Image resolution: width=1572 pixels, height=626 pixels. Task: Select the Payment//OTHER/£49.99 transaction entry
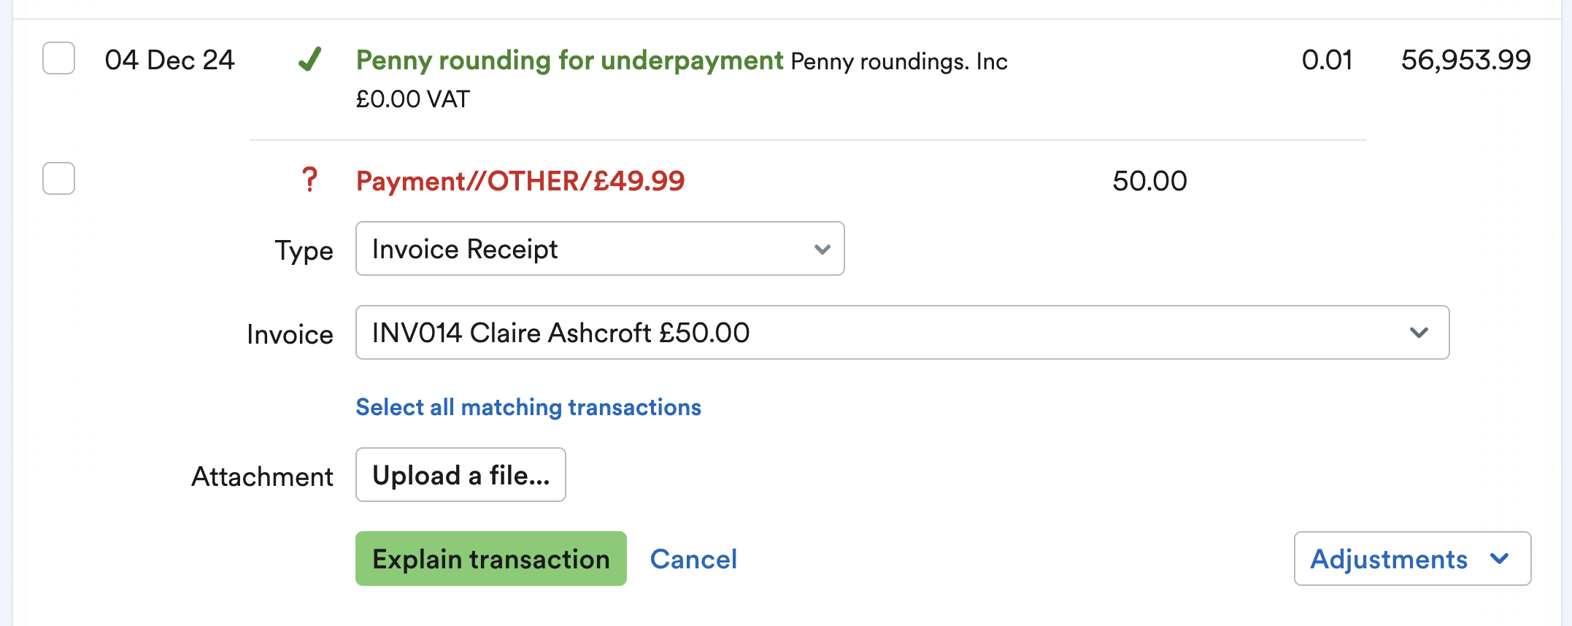click(520, 180)
